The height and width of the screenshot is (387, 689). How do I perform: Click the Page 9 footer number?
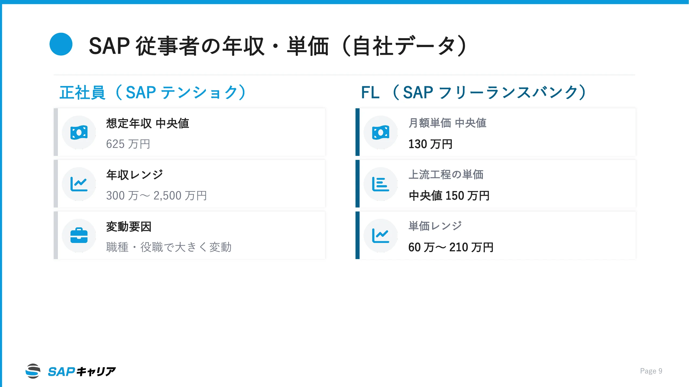(651, 371)
